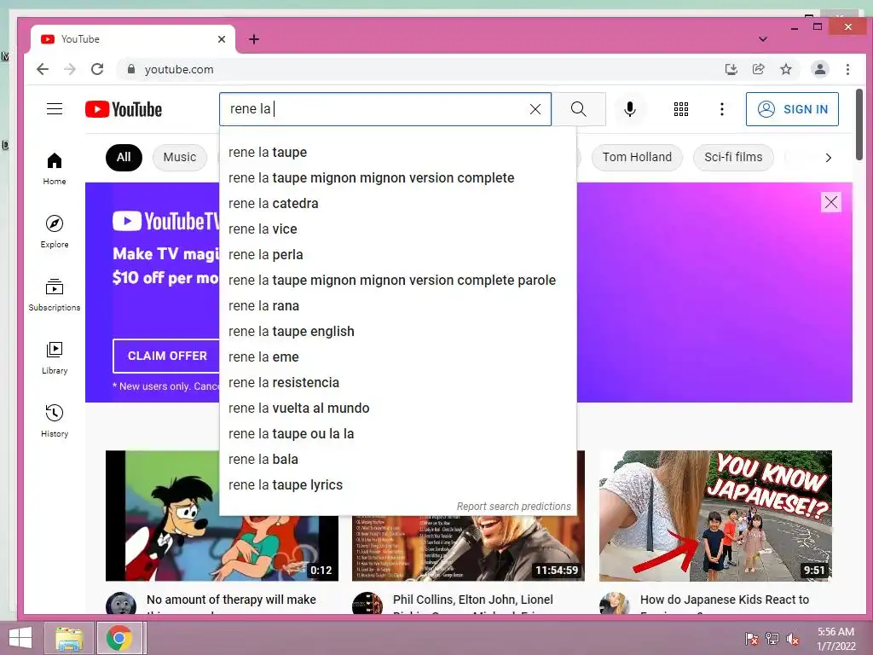The height and width of the screenshot is (655, 873).
Task: Switch to the YouTube browser tab
Action: pyautogui.click(x=132, y=39)
